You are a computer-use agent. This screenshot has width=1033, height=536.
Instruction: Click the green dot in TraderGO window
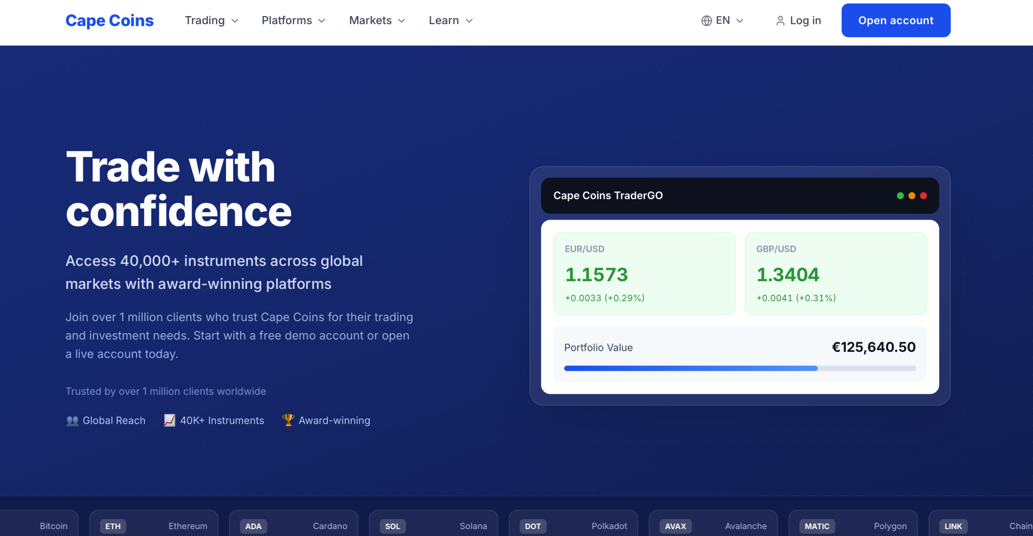(900, 195)
